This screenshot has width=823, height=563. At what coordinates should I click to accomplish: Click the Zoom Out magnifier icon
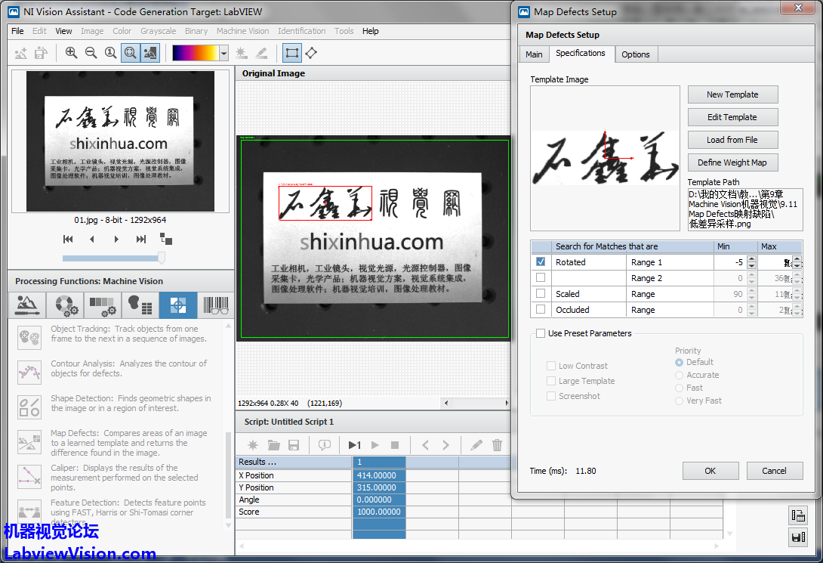(91, 53)
